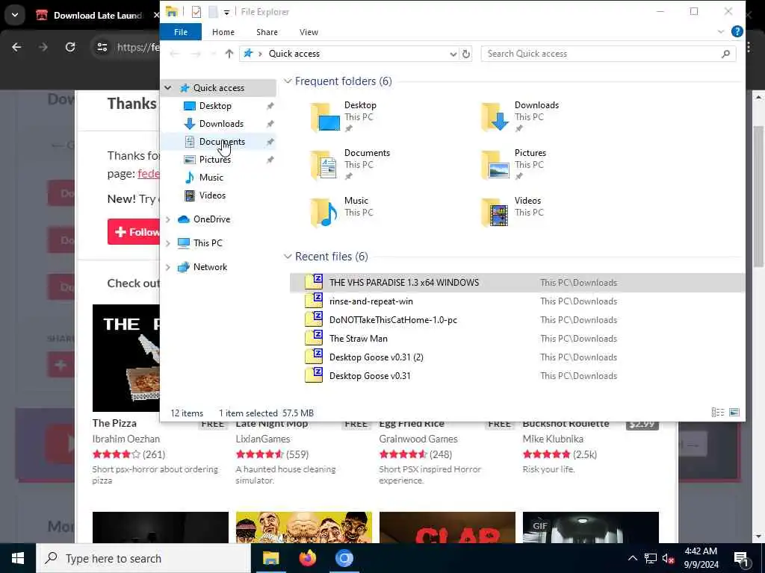
Task: Open Firefox from the taskbar
Action: coord(307,558)
